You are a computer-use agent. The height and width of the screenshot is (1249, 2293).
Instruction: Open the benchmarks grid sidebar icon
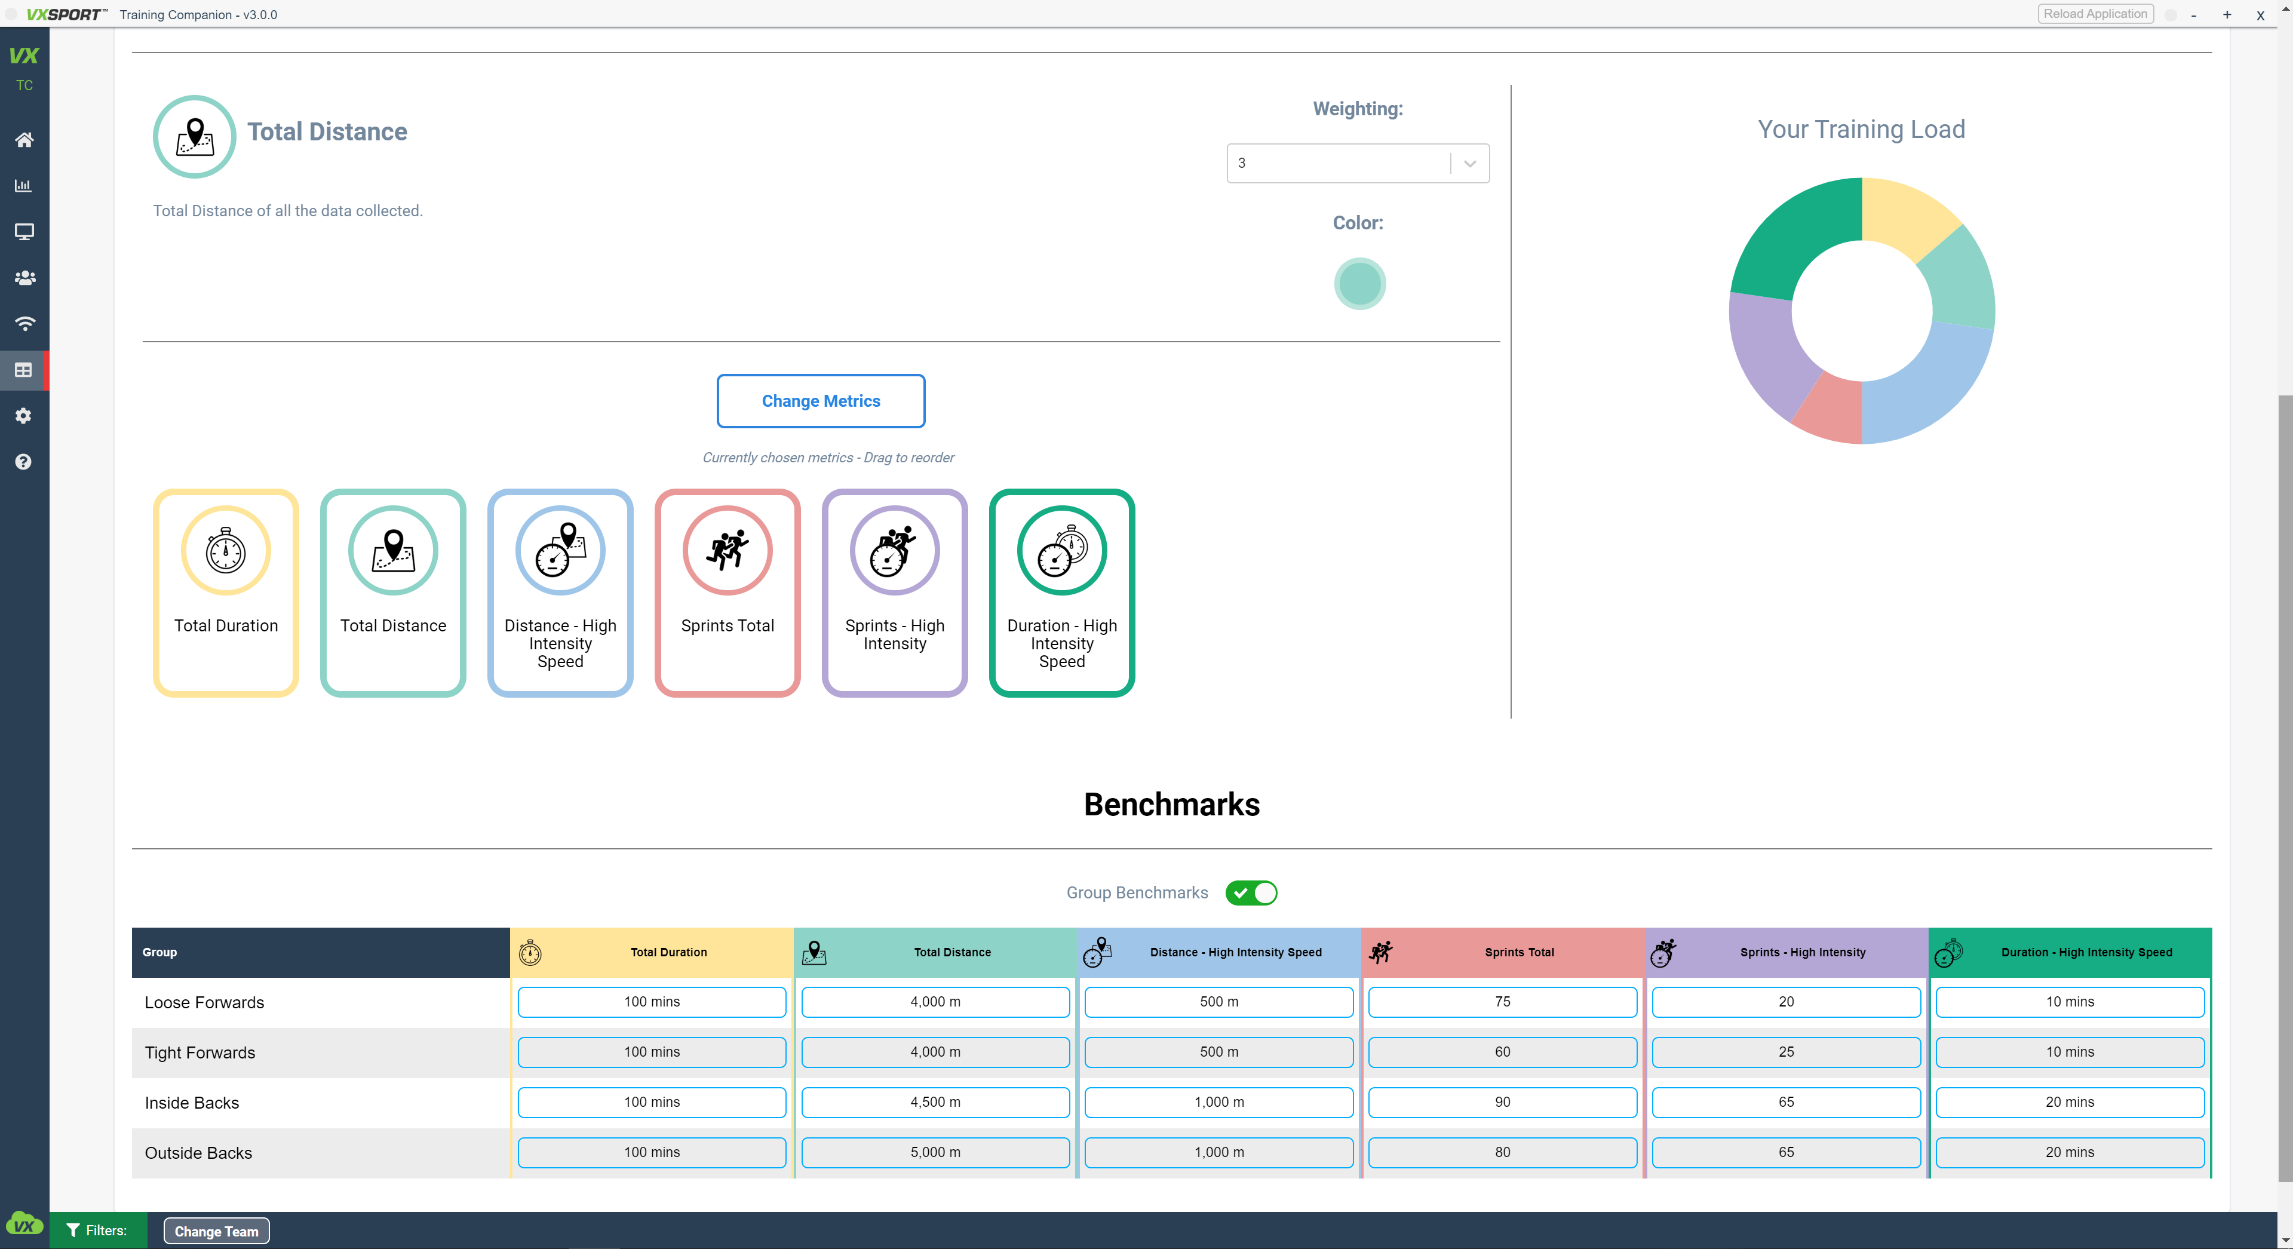pyautogui.click(x=24, y=370)
